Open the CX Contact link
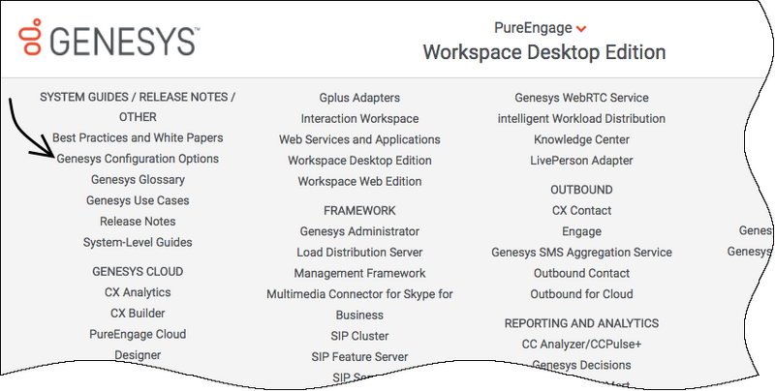The image size is (775, 391). 581,210
